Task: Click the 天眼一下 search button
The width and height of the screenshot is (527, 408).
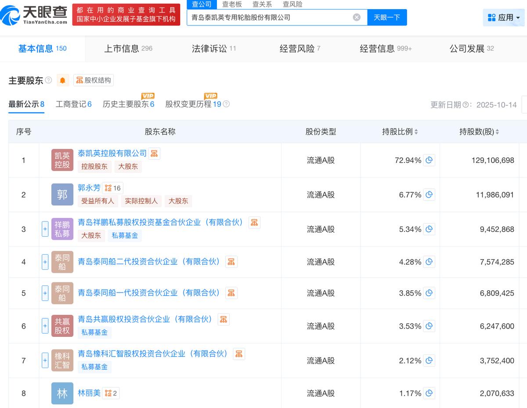Action: point(387,18)
